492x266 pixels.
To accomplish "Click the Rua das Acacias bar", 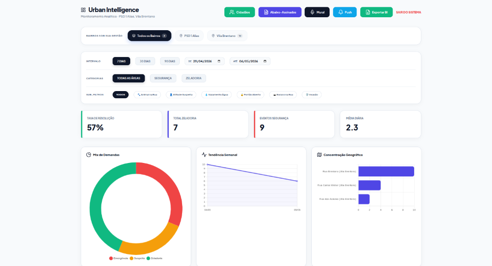I will [x=364, y=199].
